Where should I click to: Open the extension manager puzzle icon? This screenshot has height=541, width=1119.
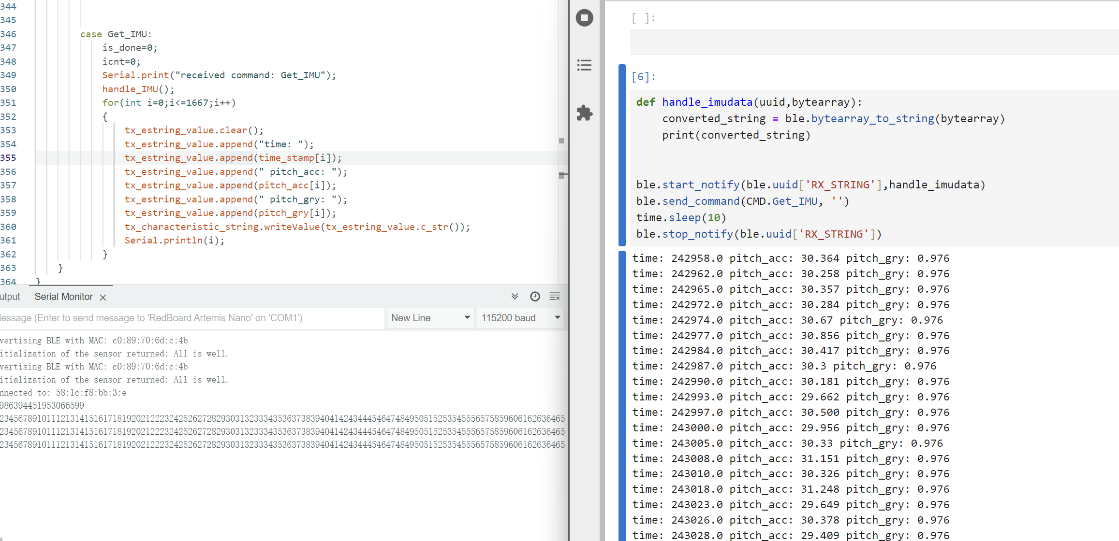pyautogui.click(x=584, y=113)
